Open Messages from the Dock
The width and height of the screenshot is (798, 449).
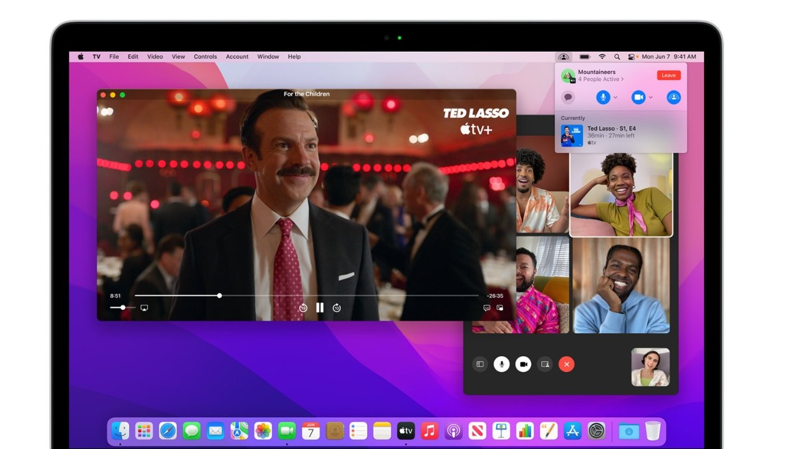191,430
